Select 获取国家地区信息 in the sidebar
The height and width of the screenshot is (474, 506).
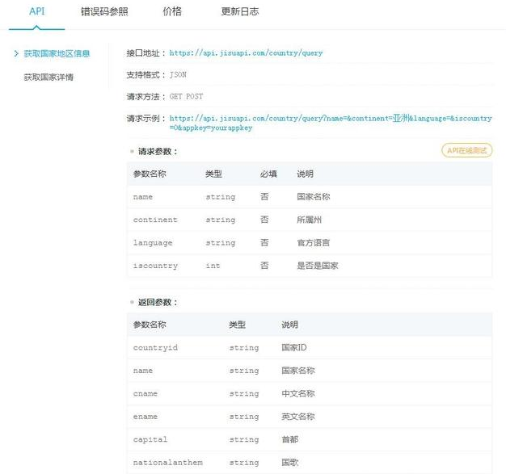[x=57, y=53]
